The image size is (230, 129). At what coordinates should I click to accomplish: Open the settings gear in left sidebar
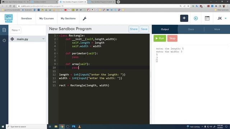tap(4, 40)
